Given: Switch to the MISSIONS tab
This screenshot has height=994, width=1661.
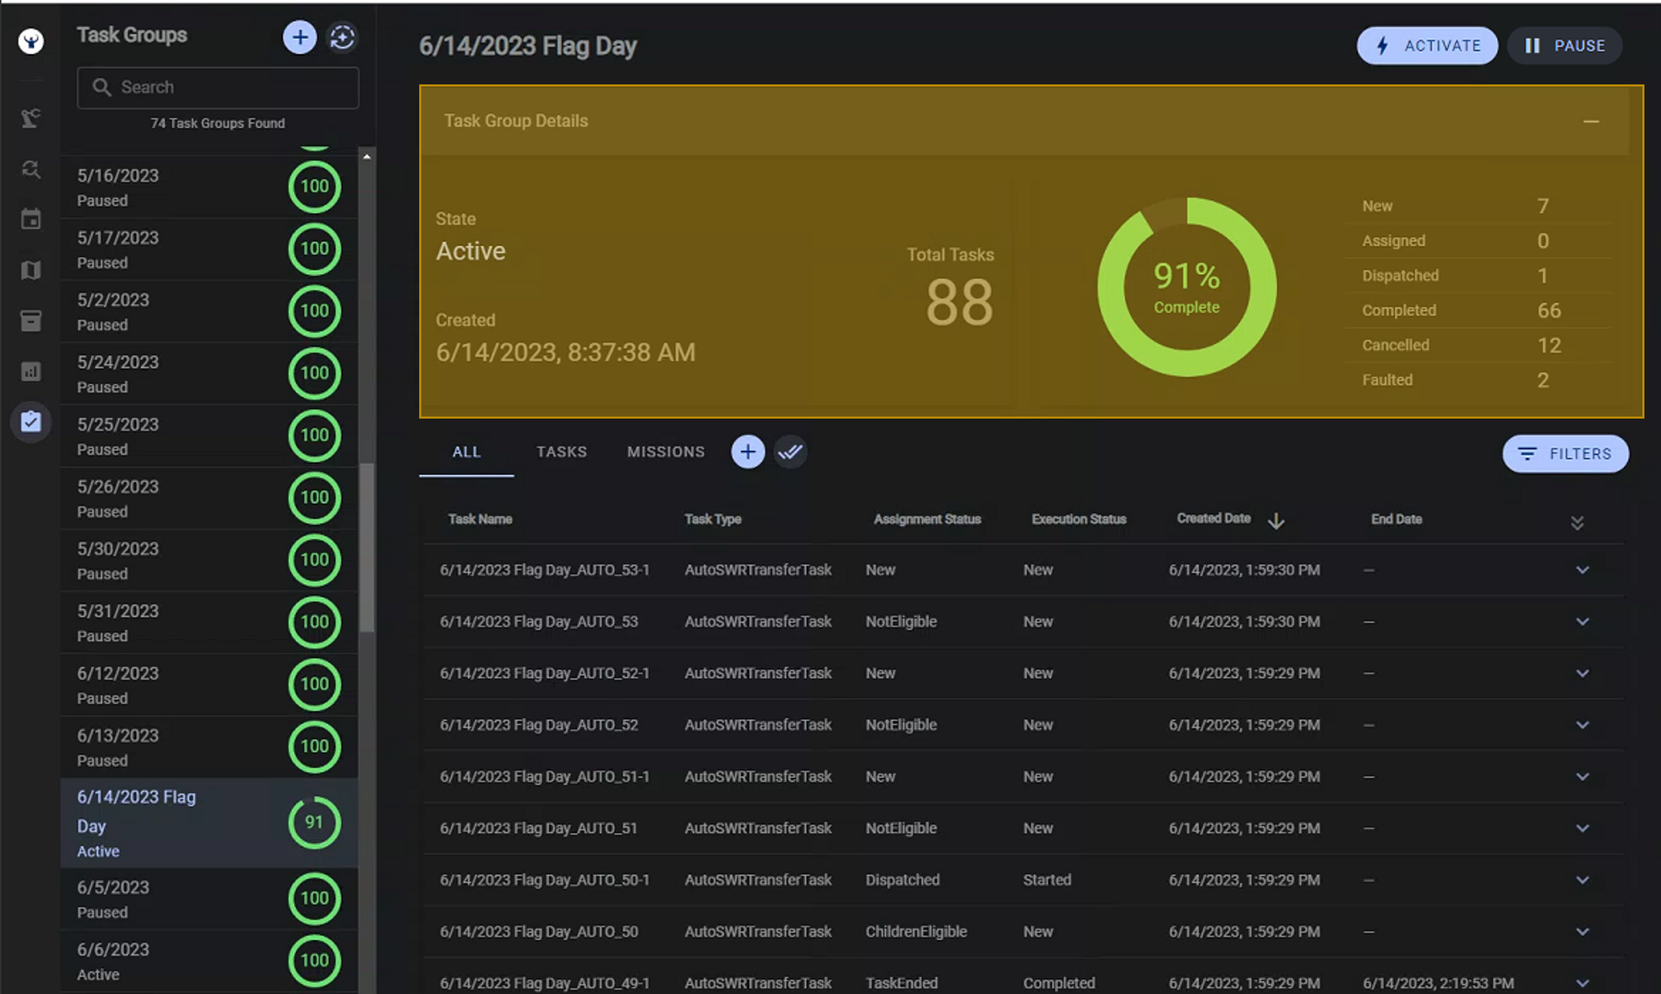Looking at the screenshot, I should 665,452.
